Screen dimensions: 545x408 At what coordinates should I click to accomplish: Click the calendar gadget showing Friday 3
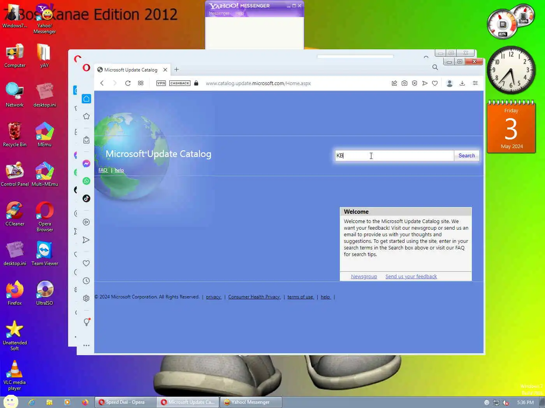tap(511, 127)
